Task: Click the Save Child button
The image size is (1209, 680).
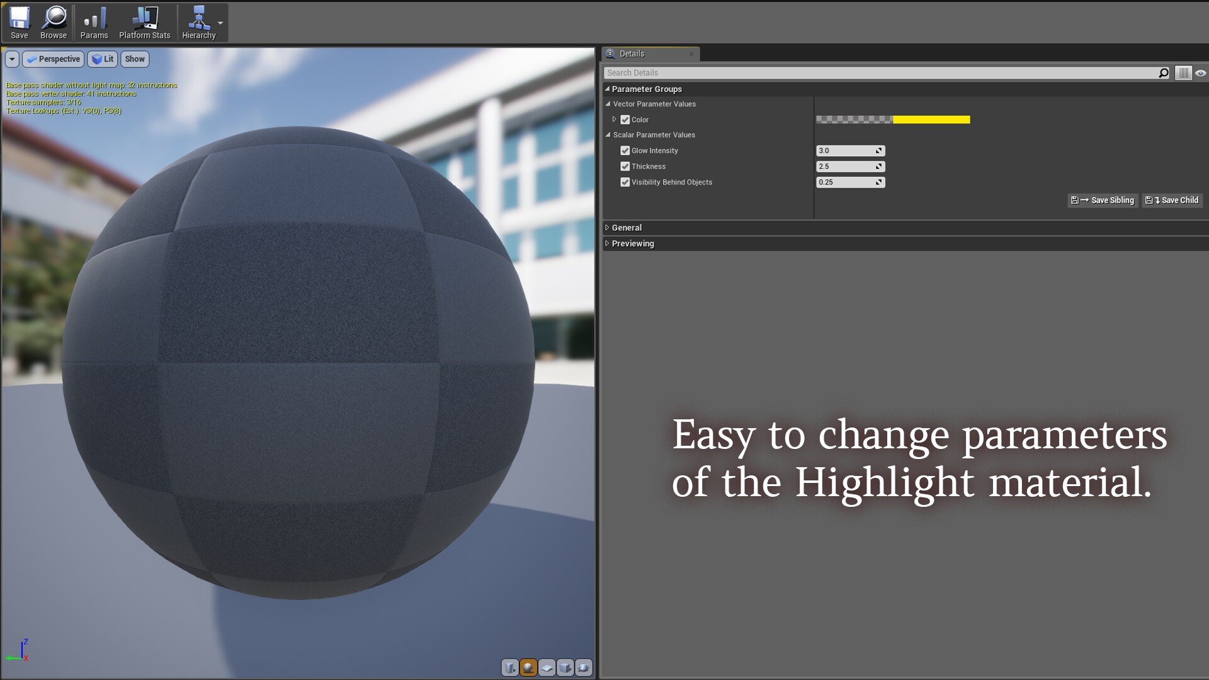Action: point(1172,200)
